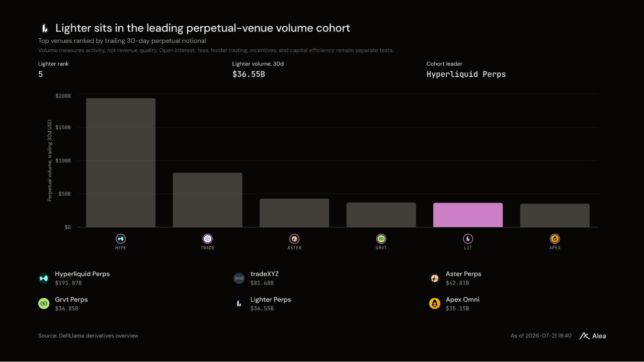Click the "$200B" y-axis tick
644x362 pixels.
click(x=63, y=96)
